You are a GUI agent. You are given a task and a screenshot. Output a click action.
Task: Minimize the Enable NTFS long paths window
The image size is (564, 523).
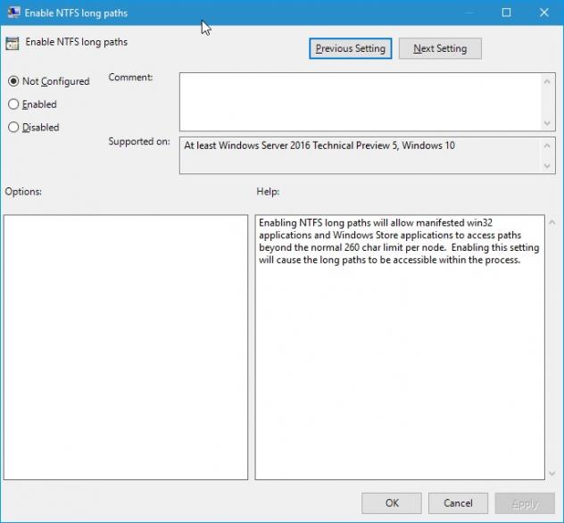(x=467, y=12)
